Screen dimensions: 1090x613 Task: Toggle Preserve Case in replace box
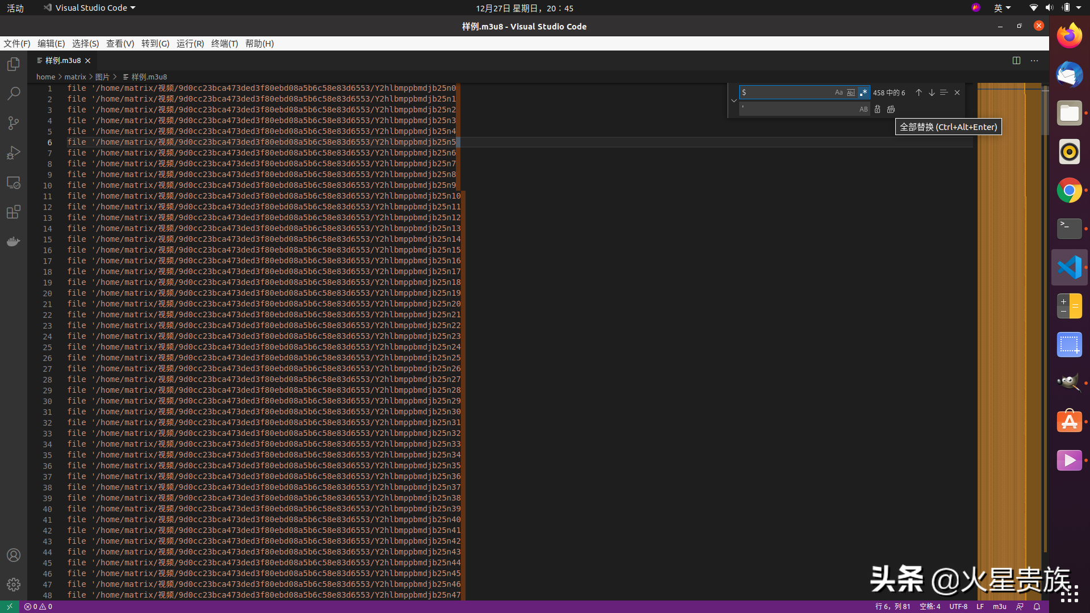point(863,109)
